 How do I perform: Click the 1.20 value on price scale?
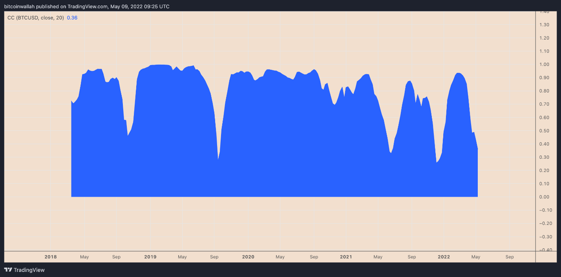[x=544, y=38]
